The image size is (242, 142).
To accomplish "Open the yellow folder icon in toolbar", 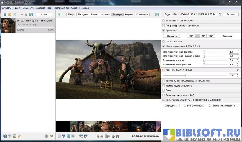I will point(10,14).
